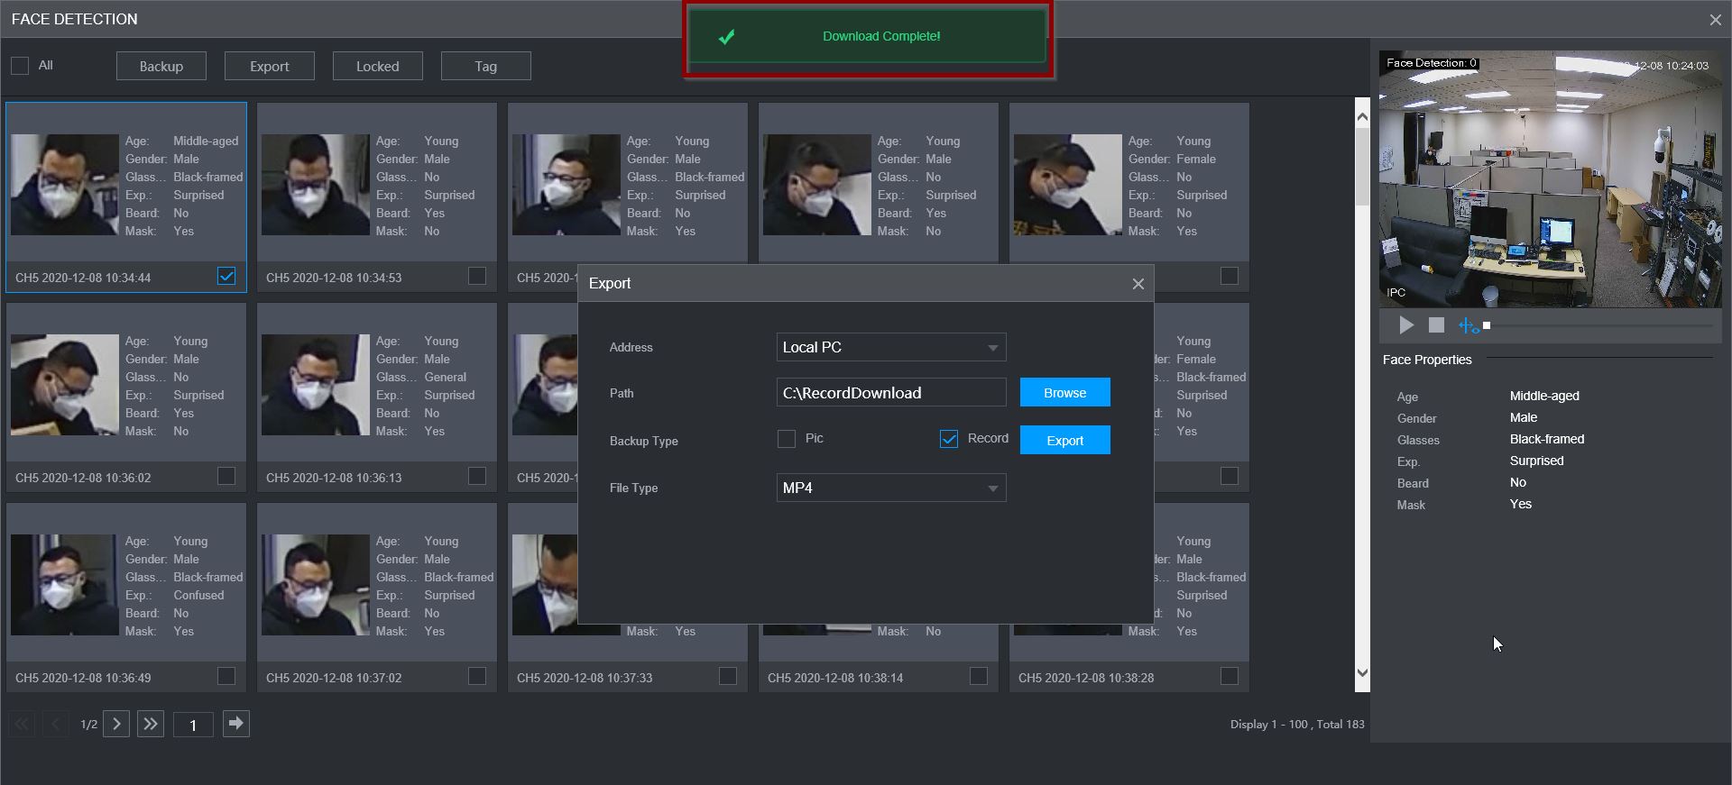This screenshot has height=785, width=1732.
Task: Toggle the All selection checkbox
Action: click(20, 66)
